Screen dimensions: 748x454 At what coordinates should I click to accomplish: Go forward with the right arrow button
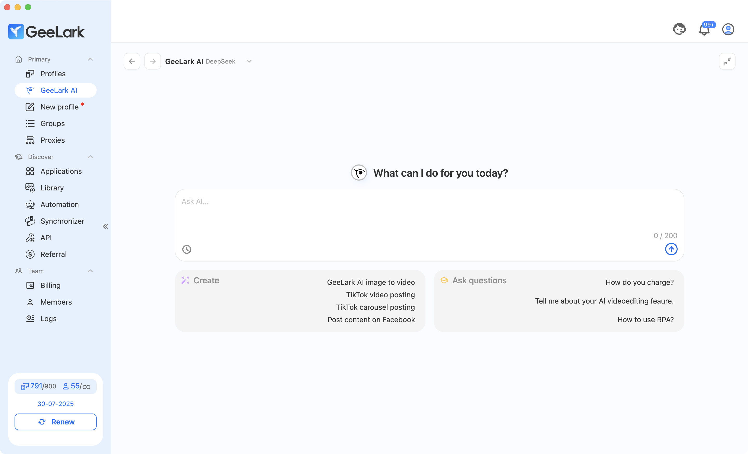pyautogui.click(x=152, y=61)
